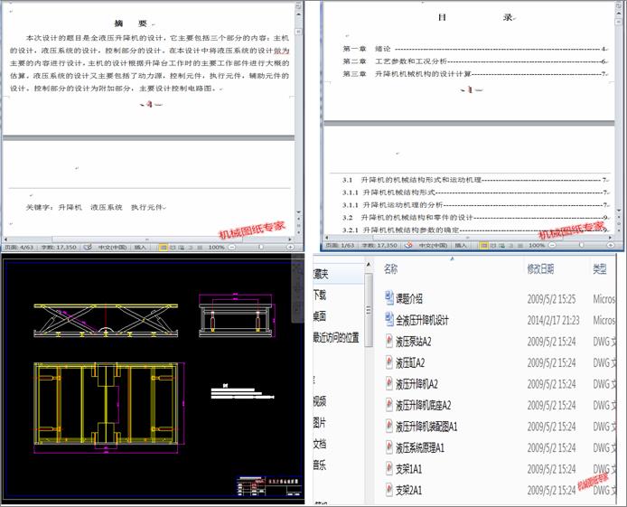The image size is (627, 507).
Task: Click left Word vertical scrollbar down arrow
Action: click(299, 212)
